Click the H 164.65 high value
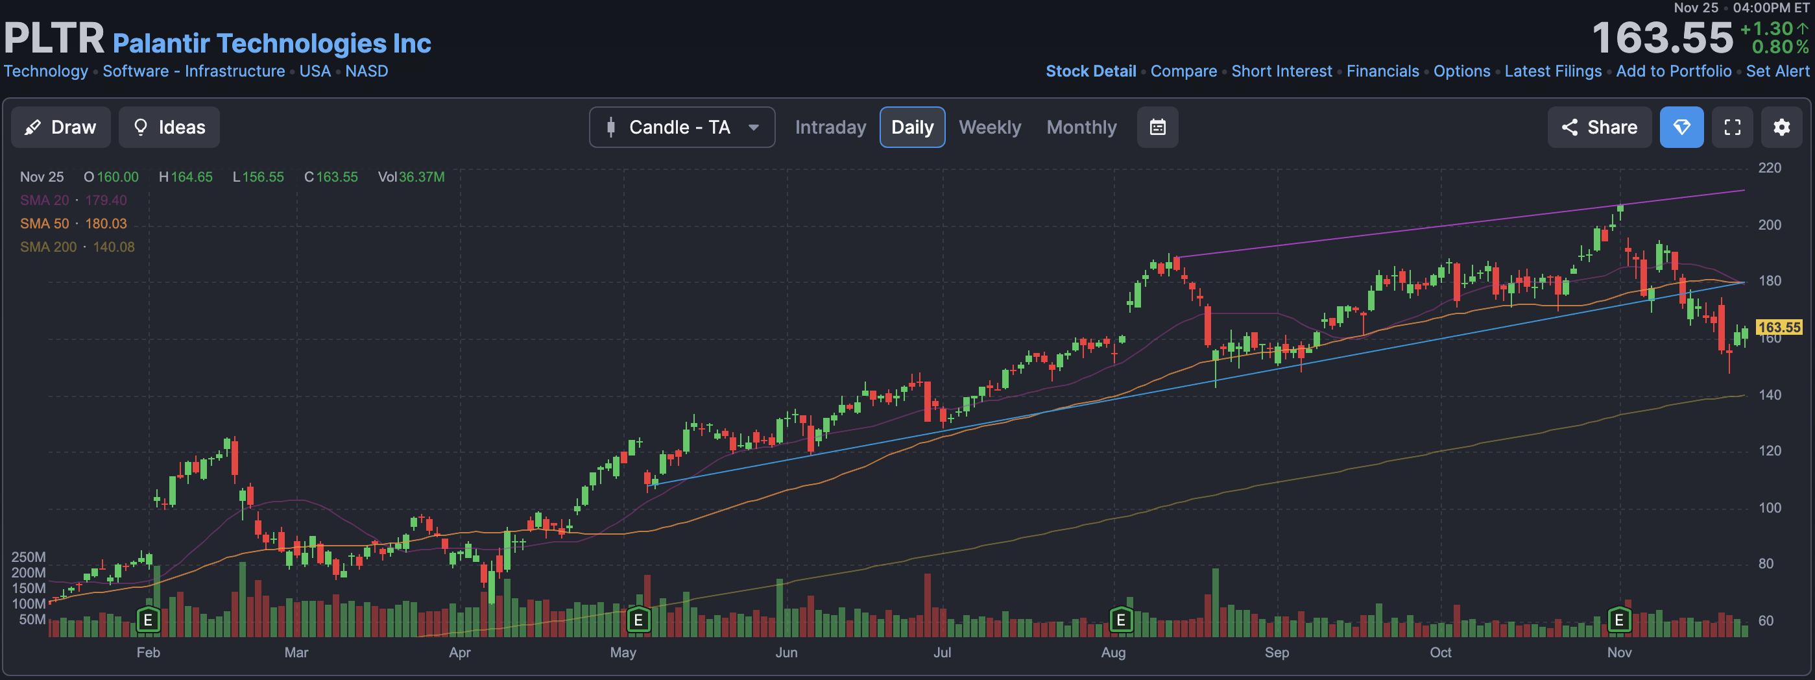This screenshot has width=1815, height=680. [x=186, y=177]
